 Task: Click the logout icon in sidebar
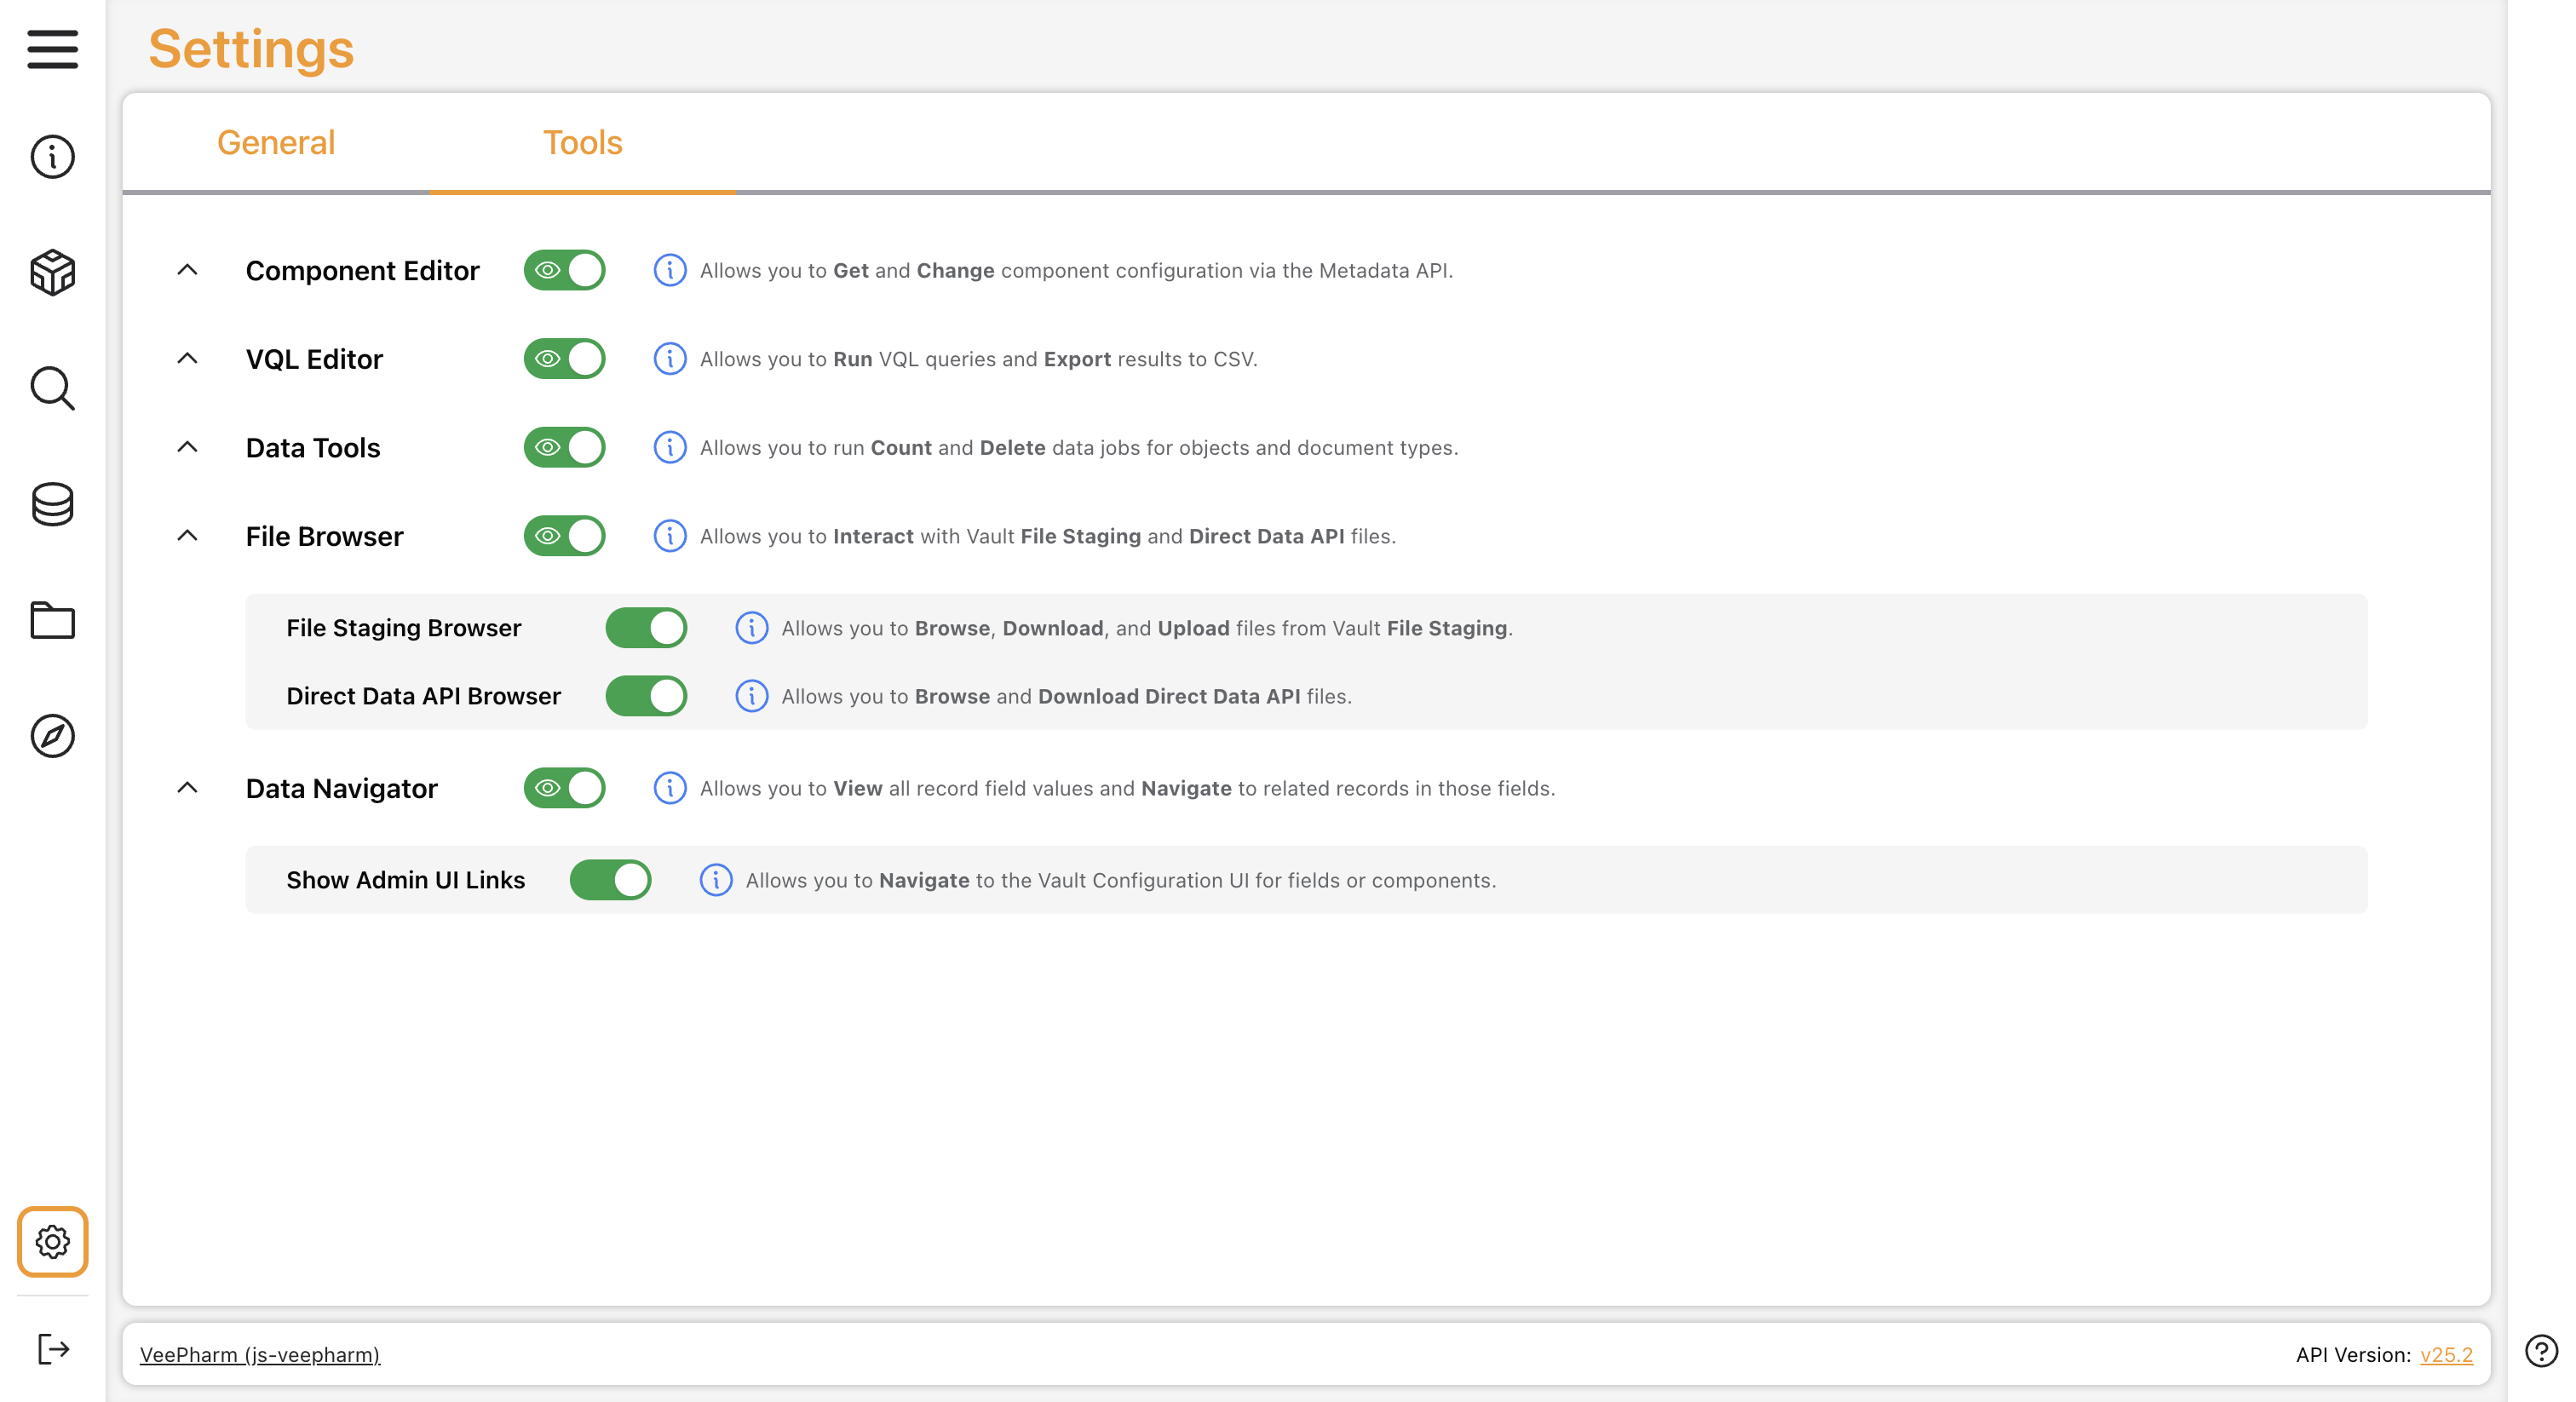coord(52,1349)
